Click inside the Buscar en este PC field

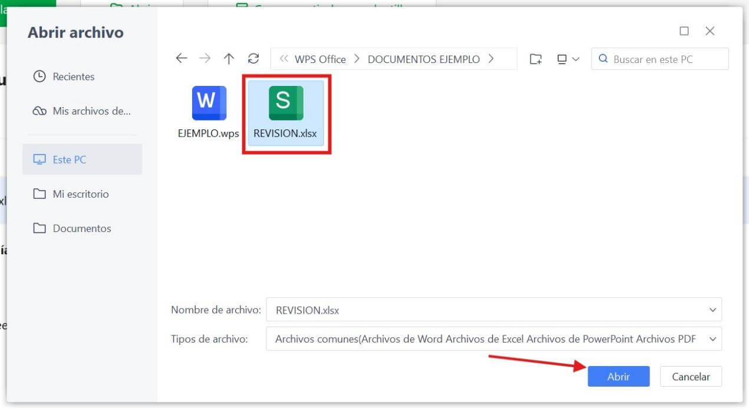click(x=654, y=59)
